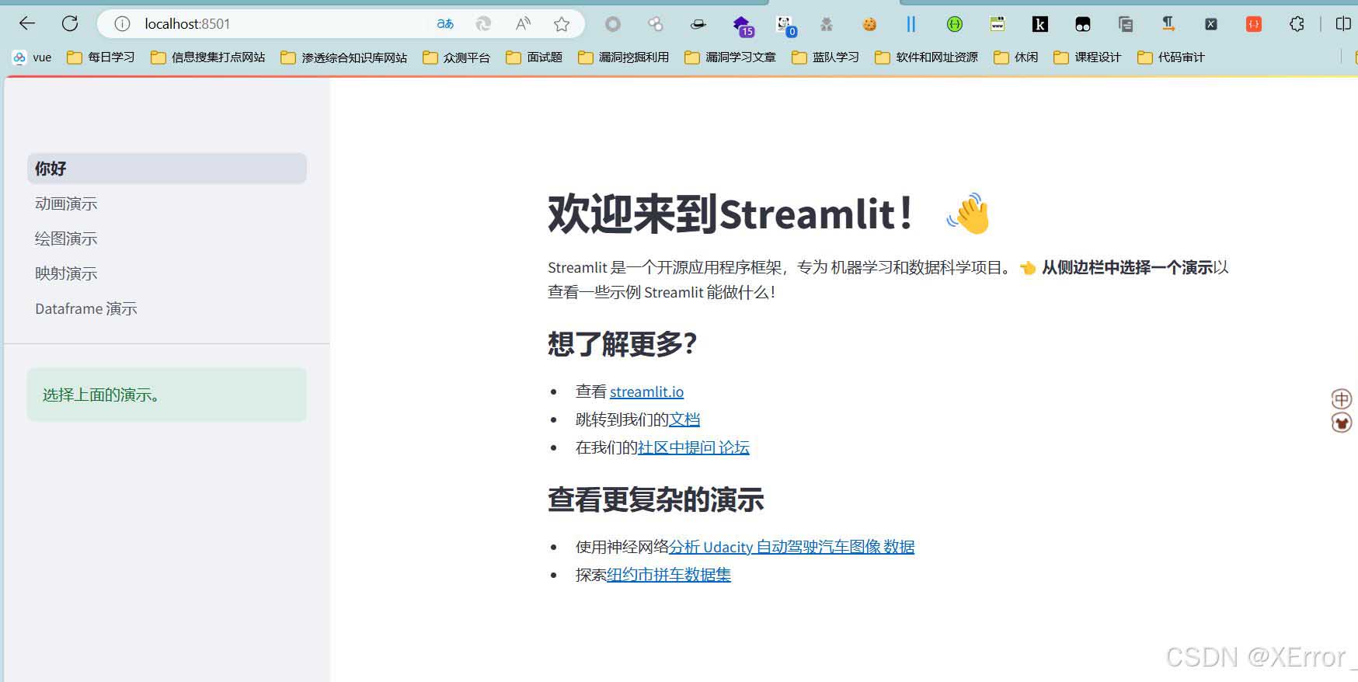Click the 欢迎来到Streamlit! heading
This screenshot has width=1358, height=682.
coord(769,214)
